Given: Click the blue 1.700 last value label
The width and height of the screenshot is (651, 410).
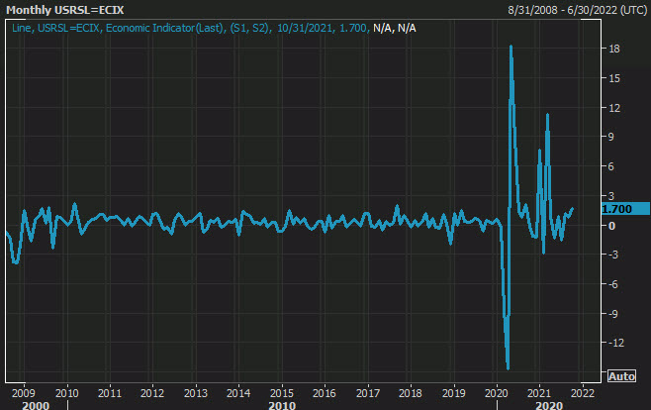Looking at the screenshot, I should 616,210.
